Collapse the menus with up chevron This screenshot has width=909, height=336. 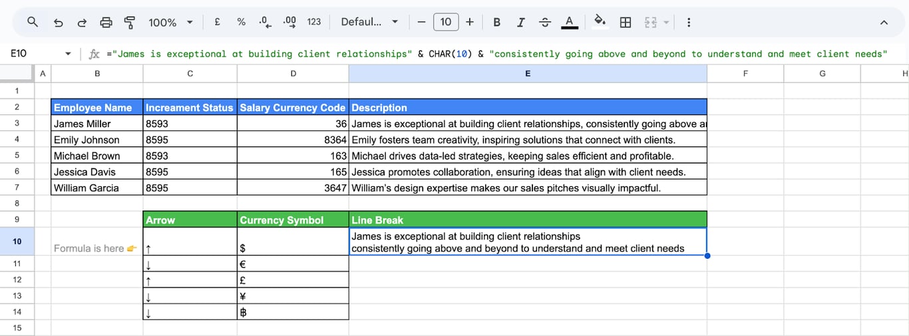pos(884,22)
